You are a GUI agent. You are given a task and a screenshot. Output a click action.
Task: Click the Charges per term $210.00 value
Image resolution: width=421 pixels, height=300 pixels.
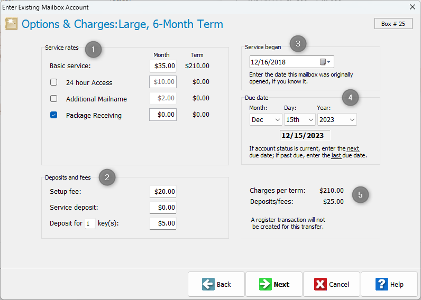click(x=331, y=191)
